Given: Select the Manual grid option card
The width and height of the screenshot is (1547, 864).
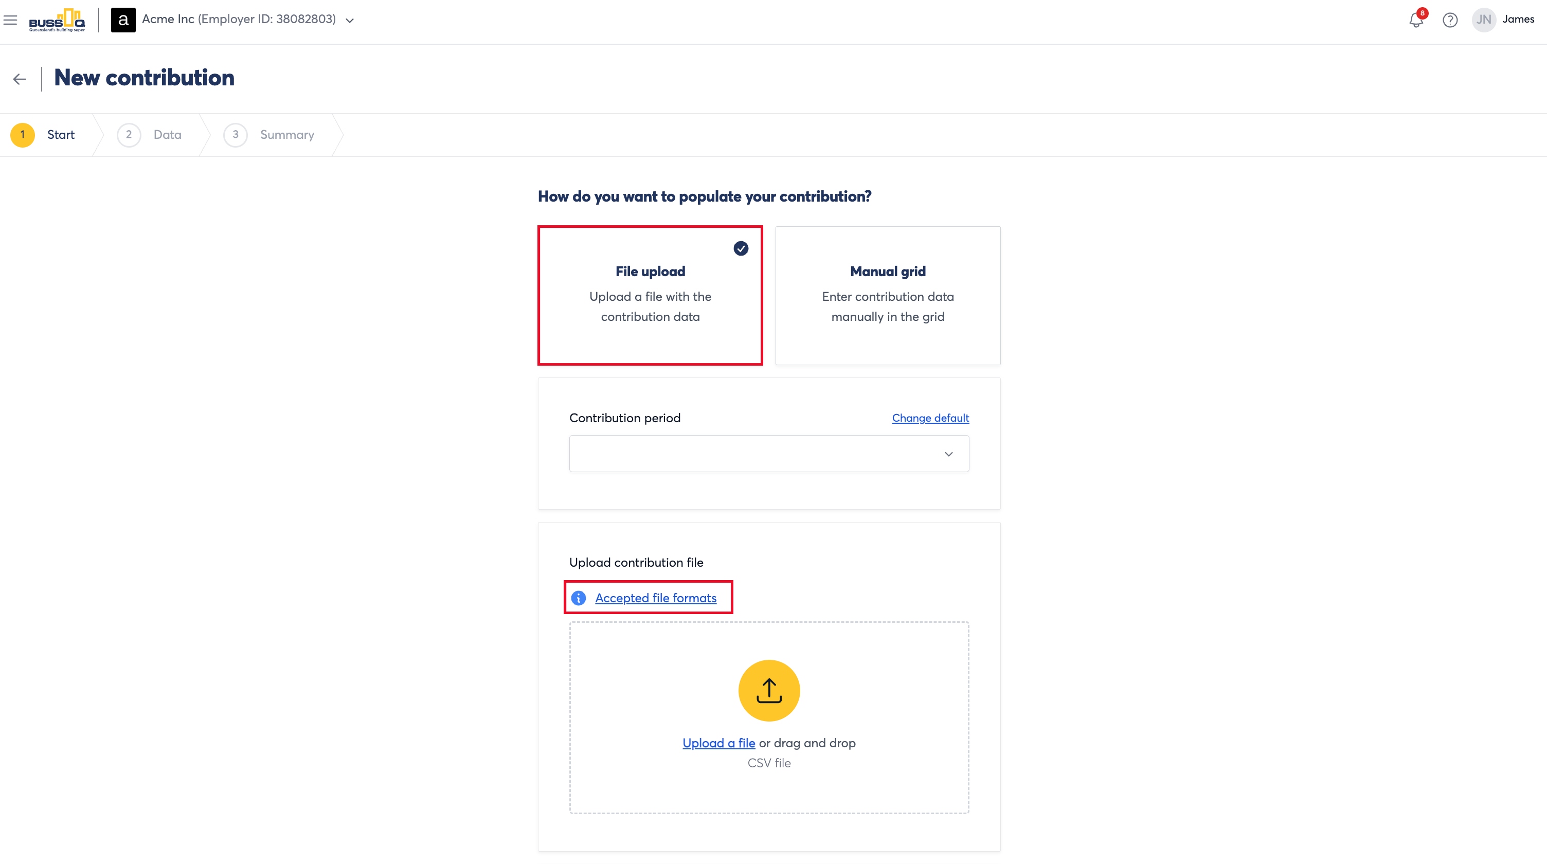Looking at the screenshot, I should [888, 295].
